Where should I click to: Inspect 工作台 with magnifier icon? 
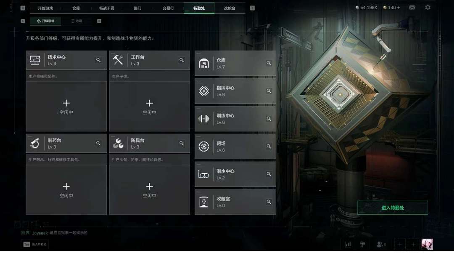pyautogui.click(x=182, y=60)
